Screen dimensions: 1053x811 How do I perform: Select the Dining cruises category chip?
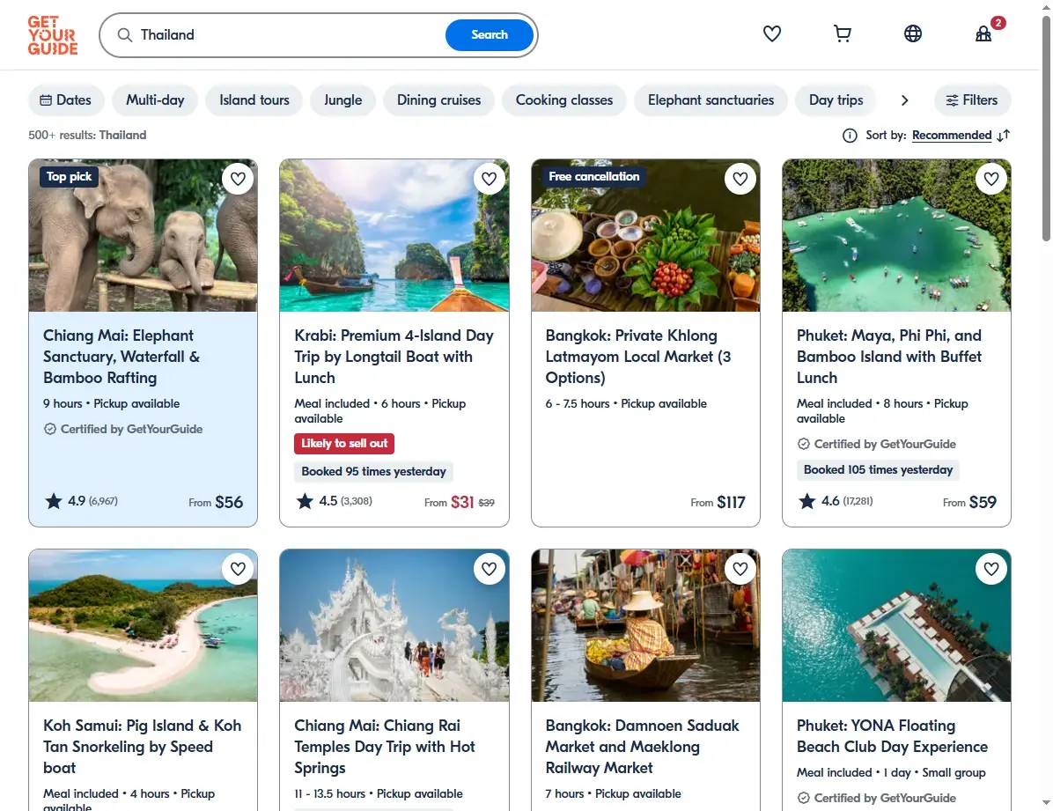(439, 100)
